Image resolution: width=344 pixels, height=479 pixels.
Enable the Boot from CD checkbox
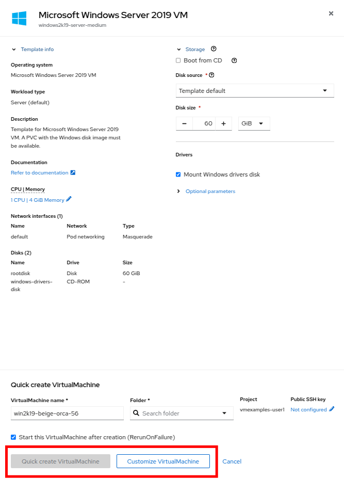coord(178,60)
